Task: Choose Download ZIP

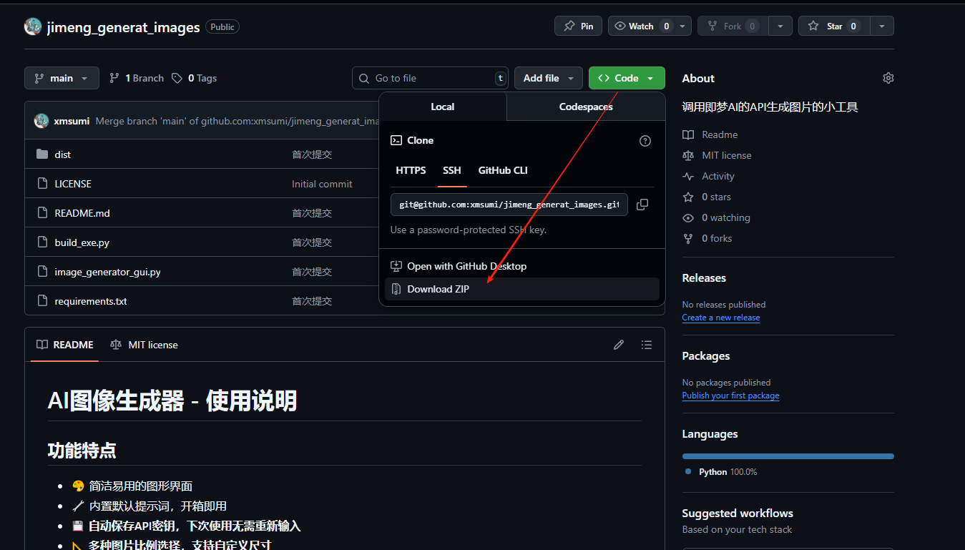Action: (x=522, y=289)
